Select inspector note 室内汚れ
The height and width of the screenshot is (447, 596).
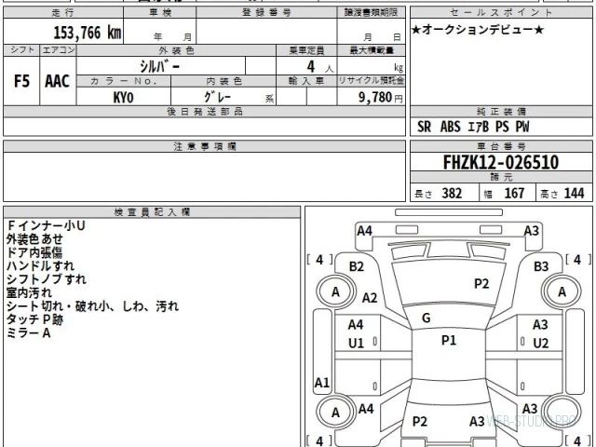29,292
